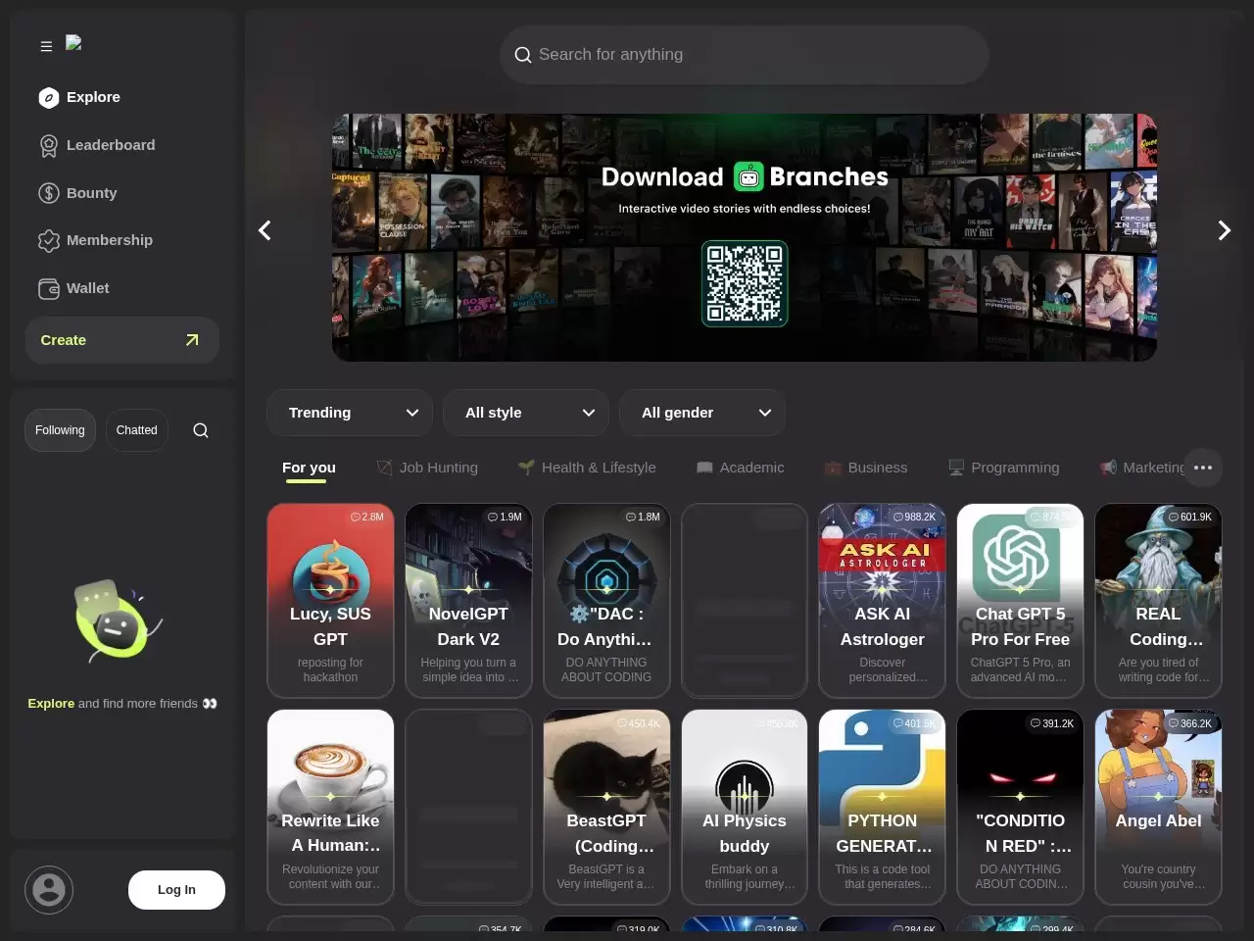Open the Lucy, SUS GPT card
This screenshot has width=1254, height=941.
(331, 601)
